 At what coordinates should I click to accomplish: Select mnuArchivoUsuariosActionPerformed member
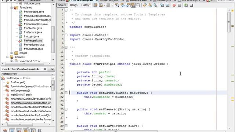31,120
